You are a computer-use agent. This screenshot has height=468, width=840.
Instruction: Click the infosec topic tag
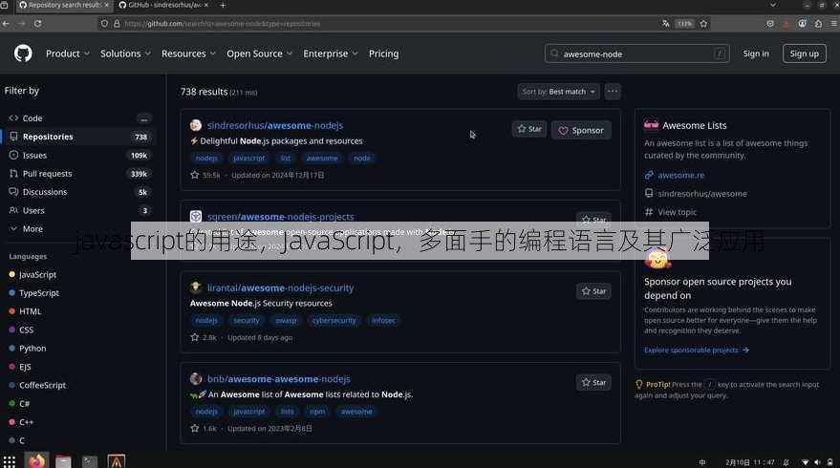[x=383, y=320]
